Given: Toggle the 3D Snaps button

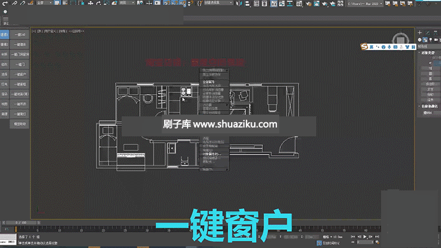Looking at the screenshot, I should pyautogui.click(x=166, y=3).
